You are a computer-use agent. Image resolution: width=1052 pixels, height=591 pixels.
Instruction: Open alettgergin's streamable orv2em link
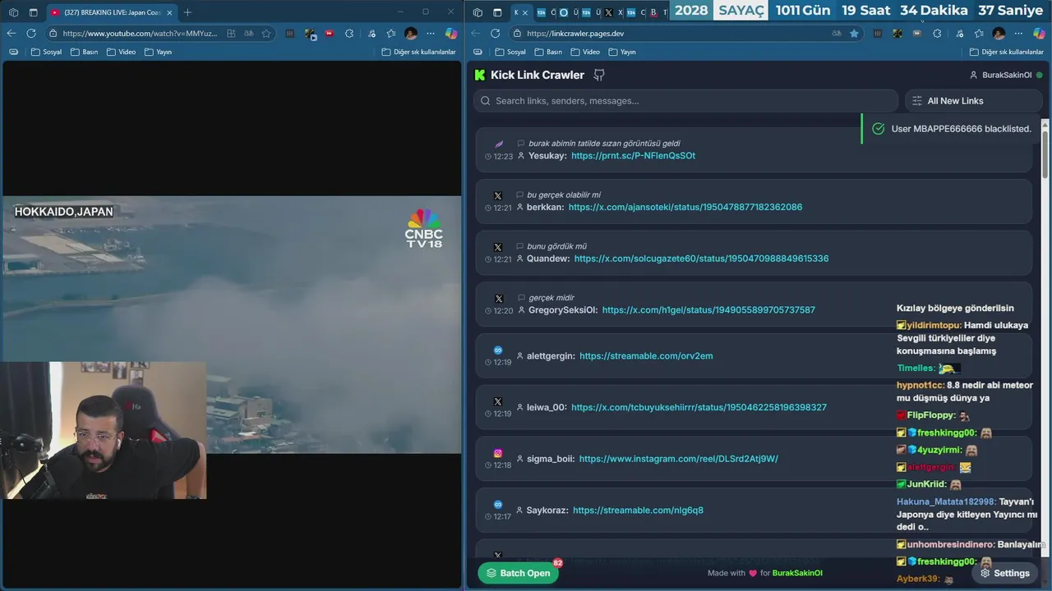(x=646, y=355)
